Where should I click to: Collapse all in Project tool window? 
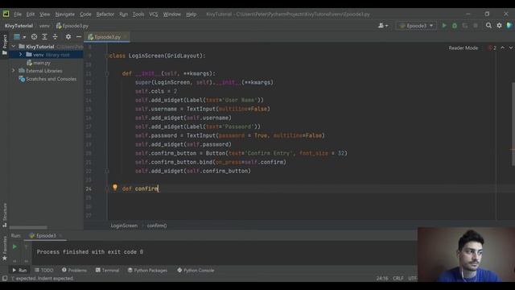coord(56,37)
